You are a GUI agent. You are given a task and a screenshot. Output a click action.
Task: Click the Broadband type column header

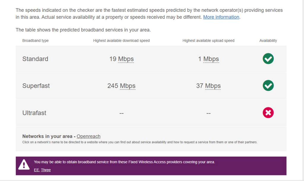click(35, 41)
